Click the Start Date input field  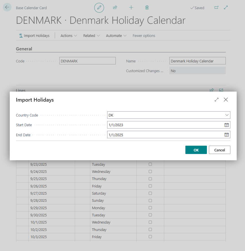(166, 125)
